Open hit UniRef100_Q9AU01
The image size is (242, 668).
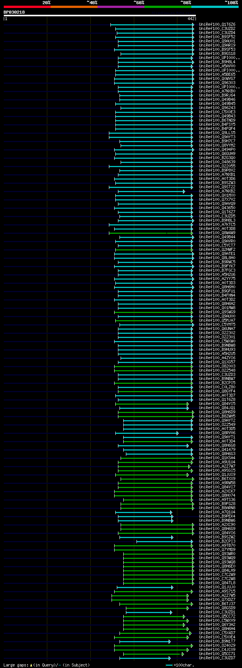[217, 41]
